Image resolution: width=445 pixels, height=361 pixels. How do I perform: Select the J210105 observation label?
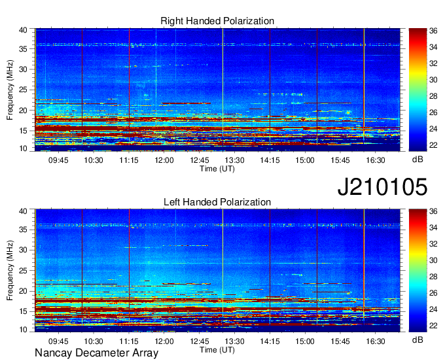pyautogui.click(x=382, y=186)
